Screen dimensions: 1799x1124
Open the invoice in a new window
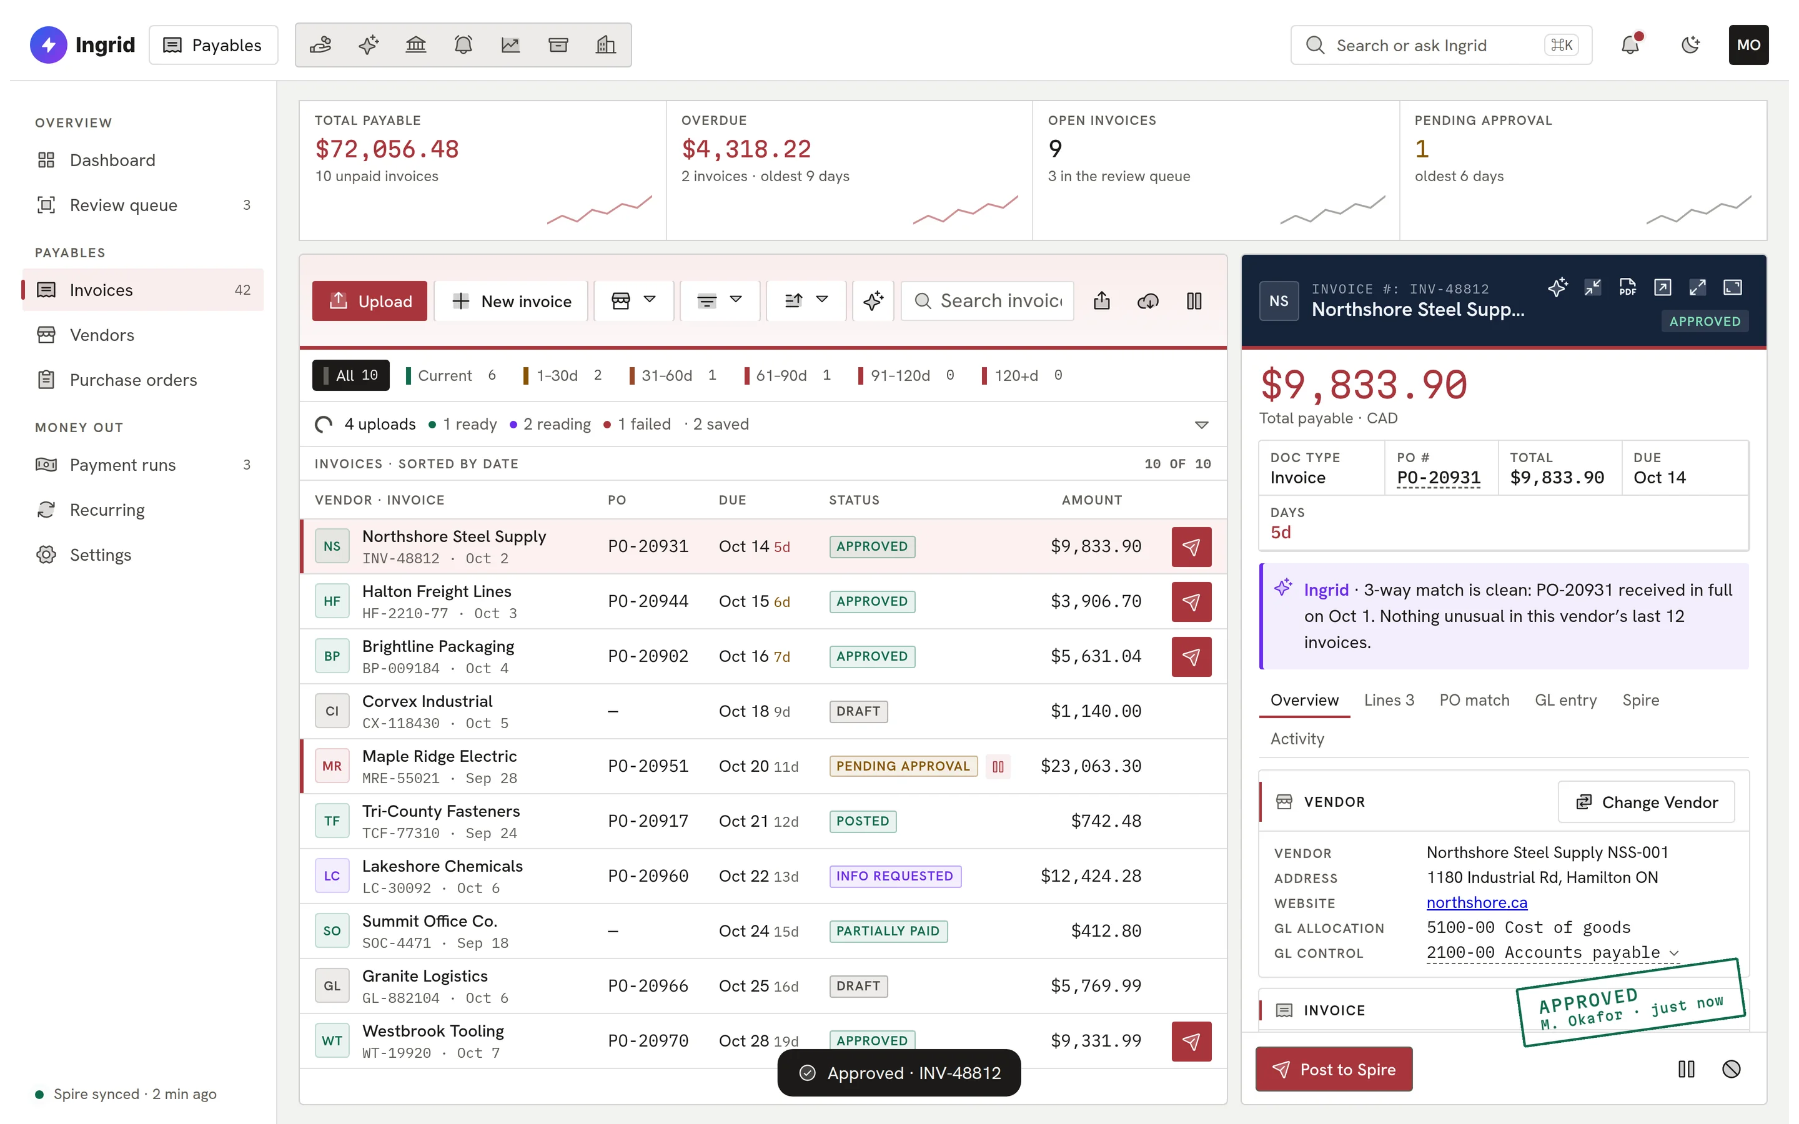coord(1662,288)
